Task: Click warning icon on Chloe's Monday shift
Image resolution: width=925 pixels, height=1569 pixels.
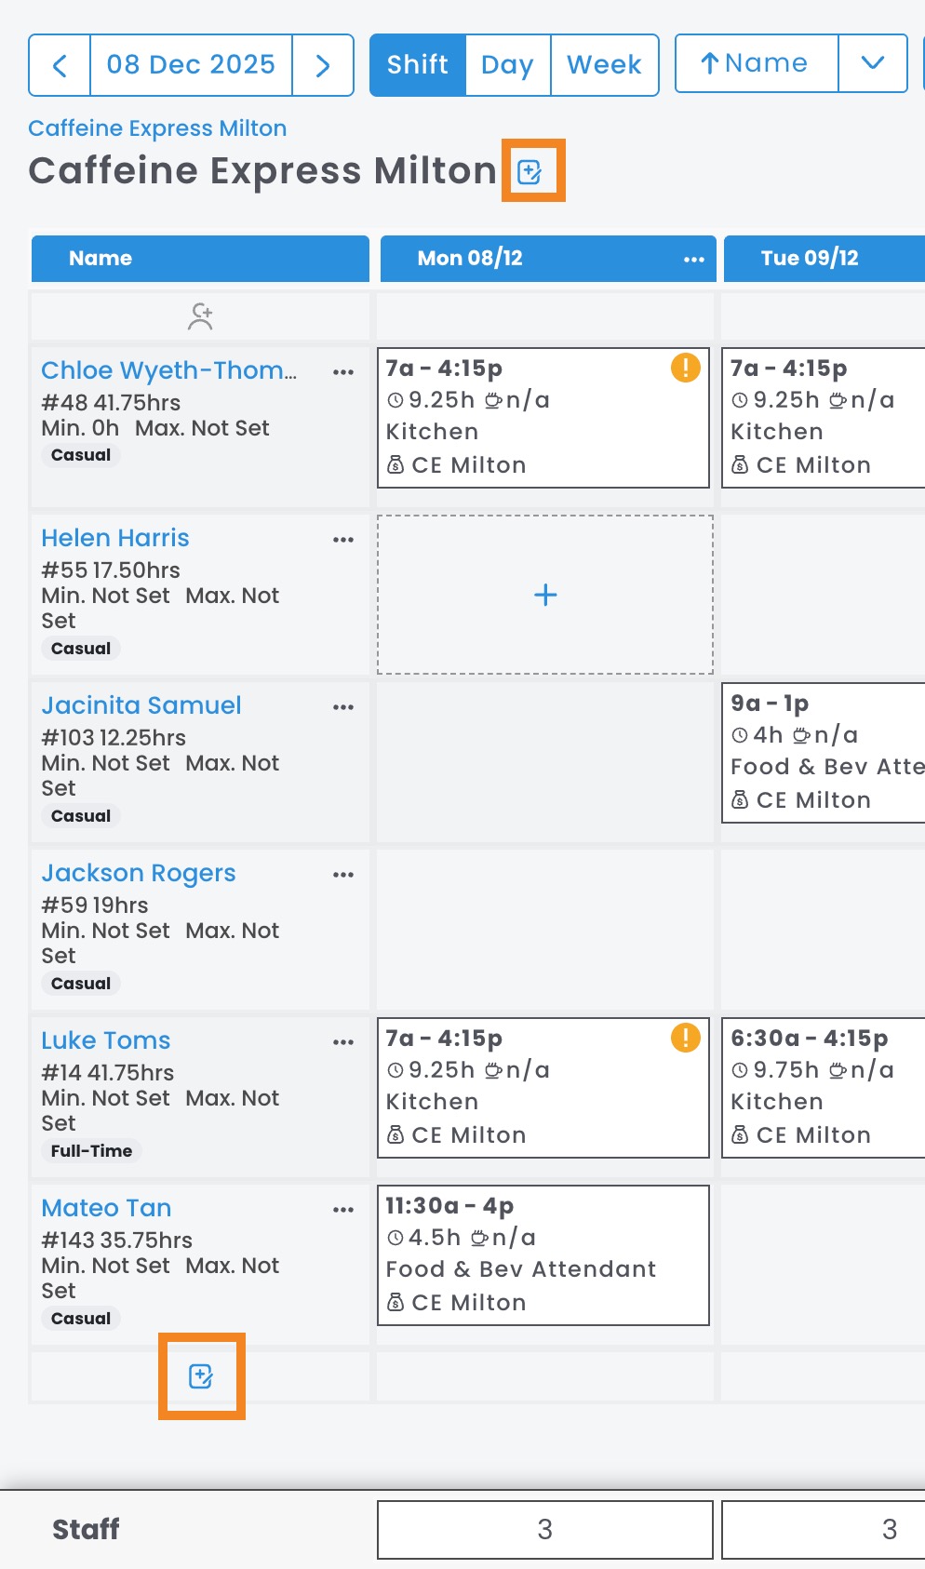Action: pyautogui.click(x=685, y=368)
